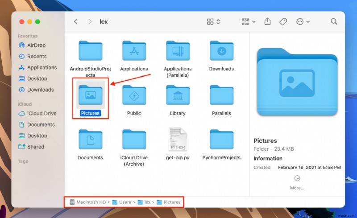
Task: Click the Favorites sidebar section heading
Action: coord(28,36)
